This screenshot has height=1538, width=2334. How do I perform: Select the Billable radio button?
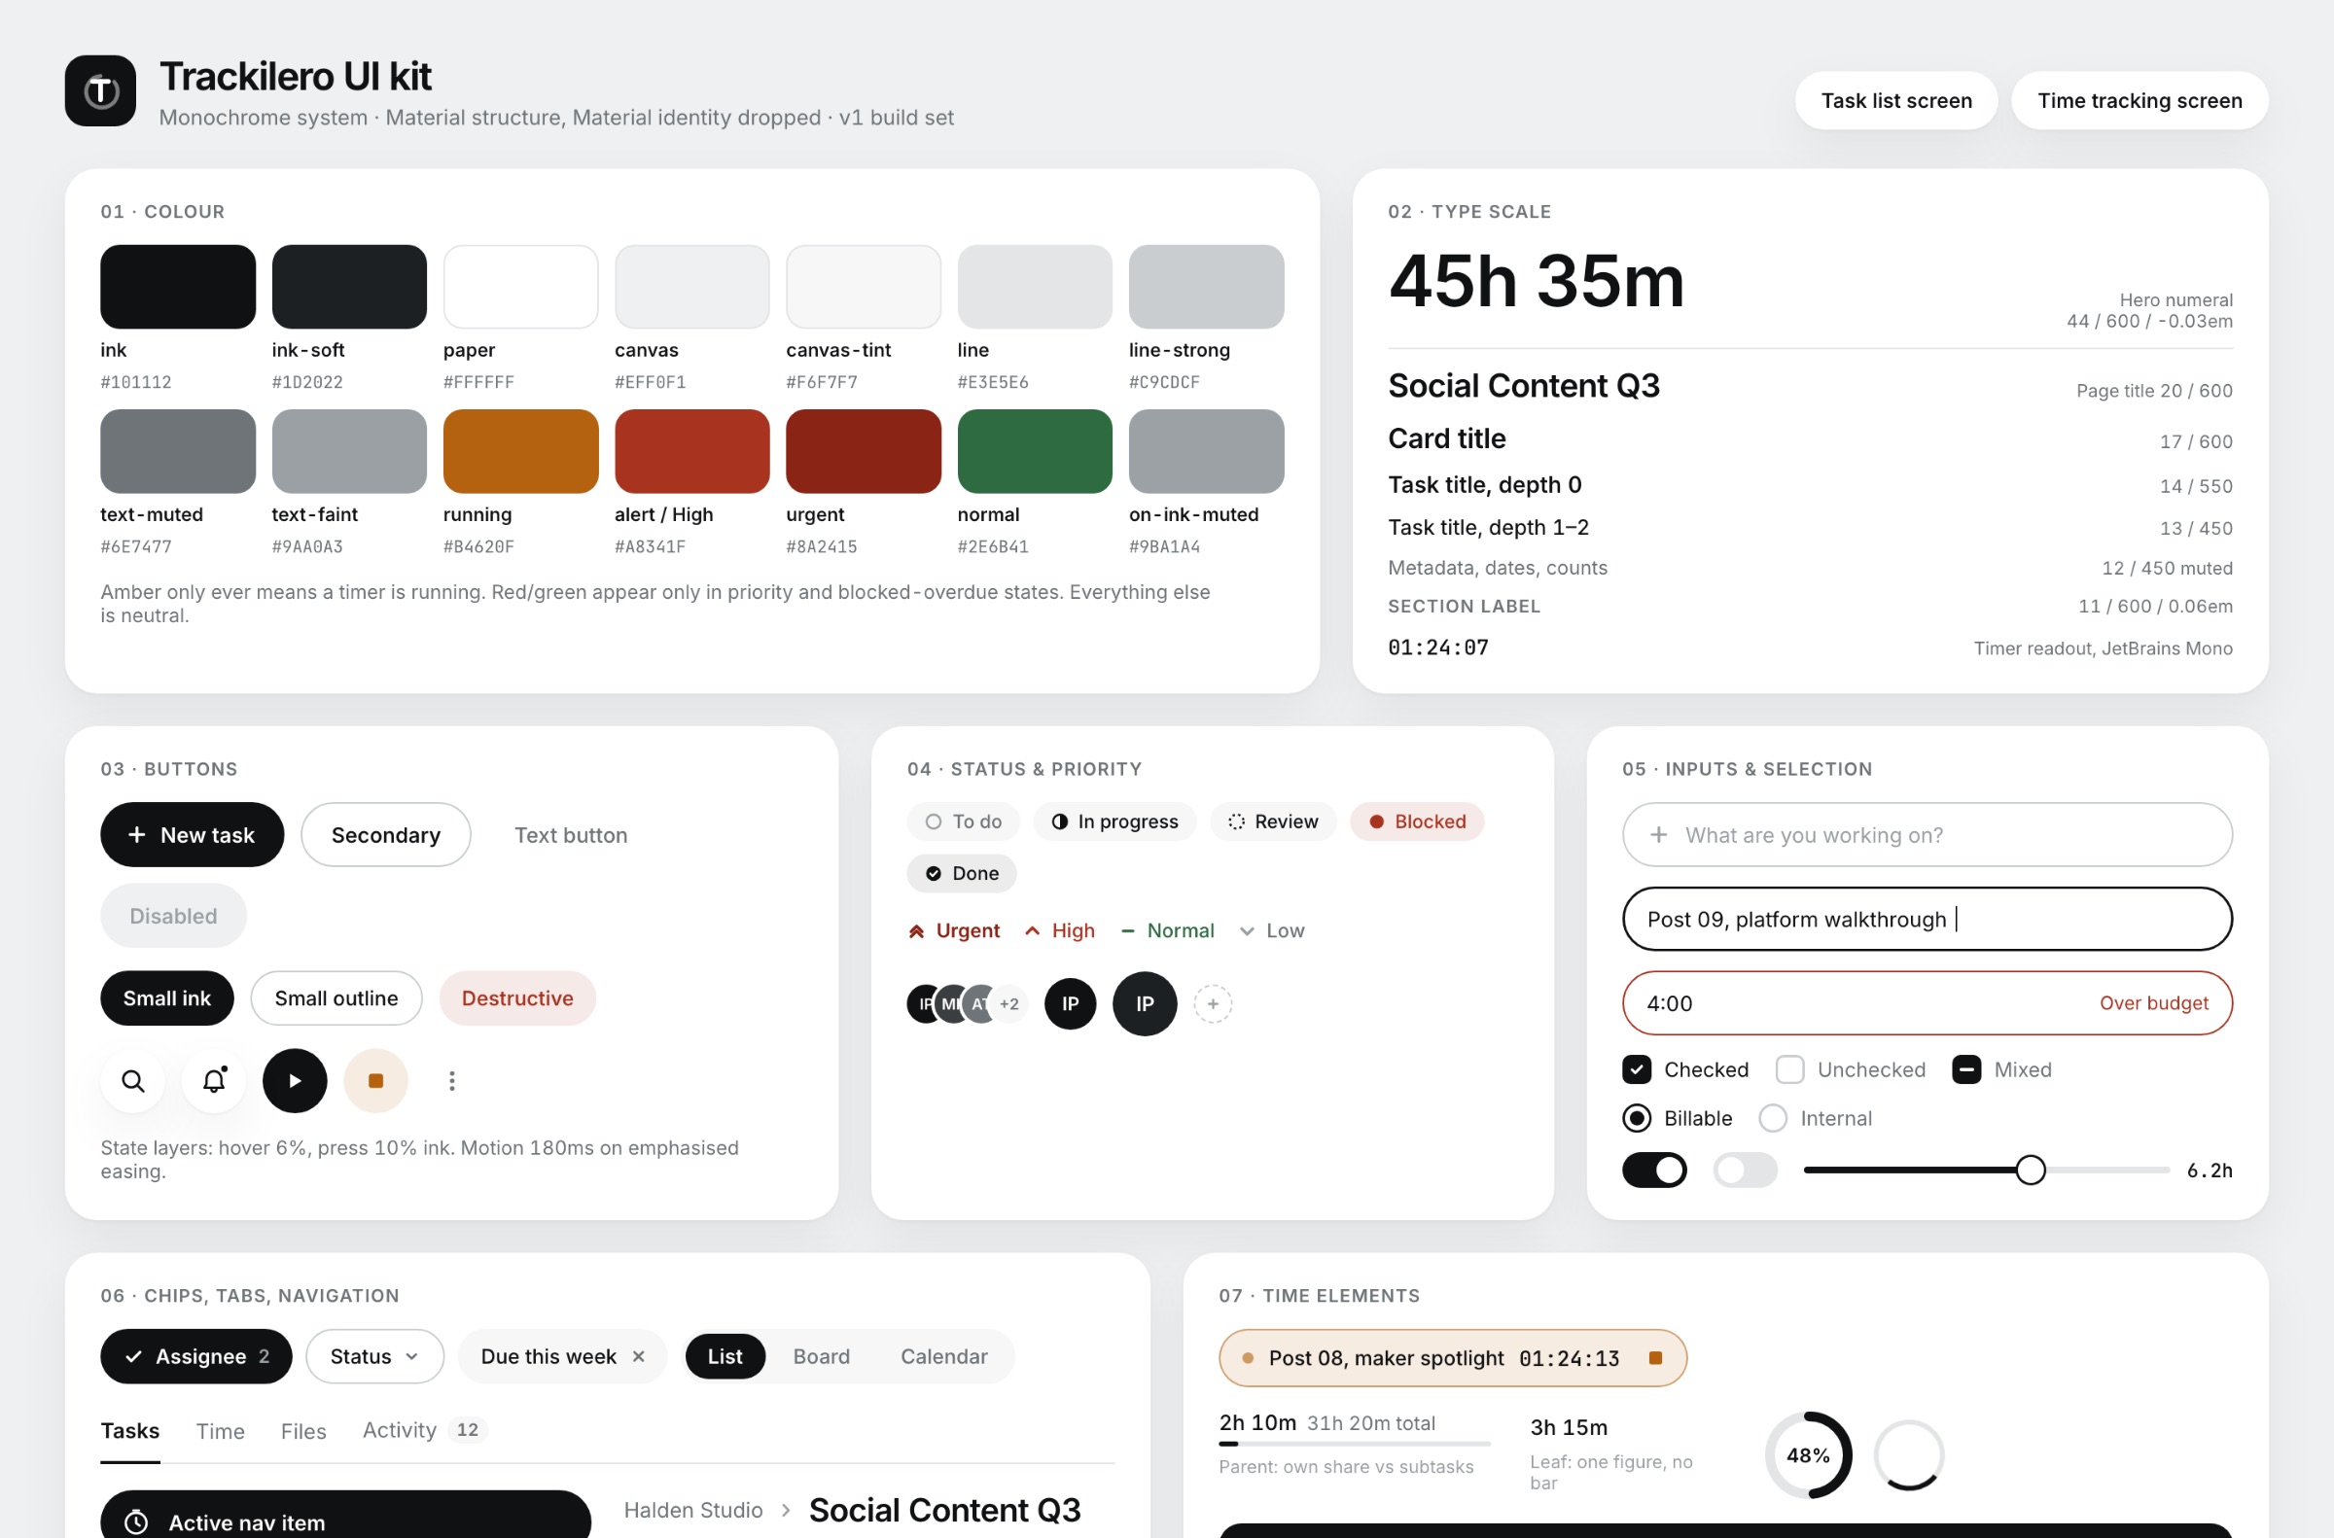(1637, 1118)
